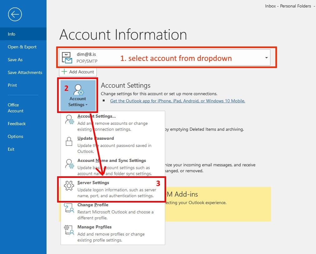Choose Save As in the sidebar

pos(23,60)
